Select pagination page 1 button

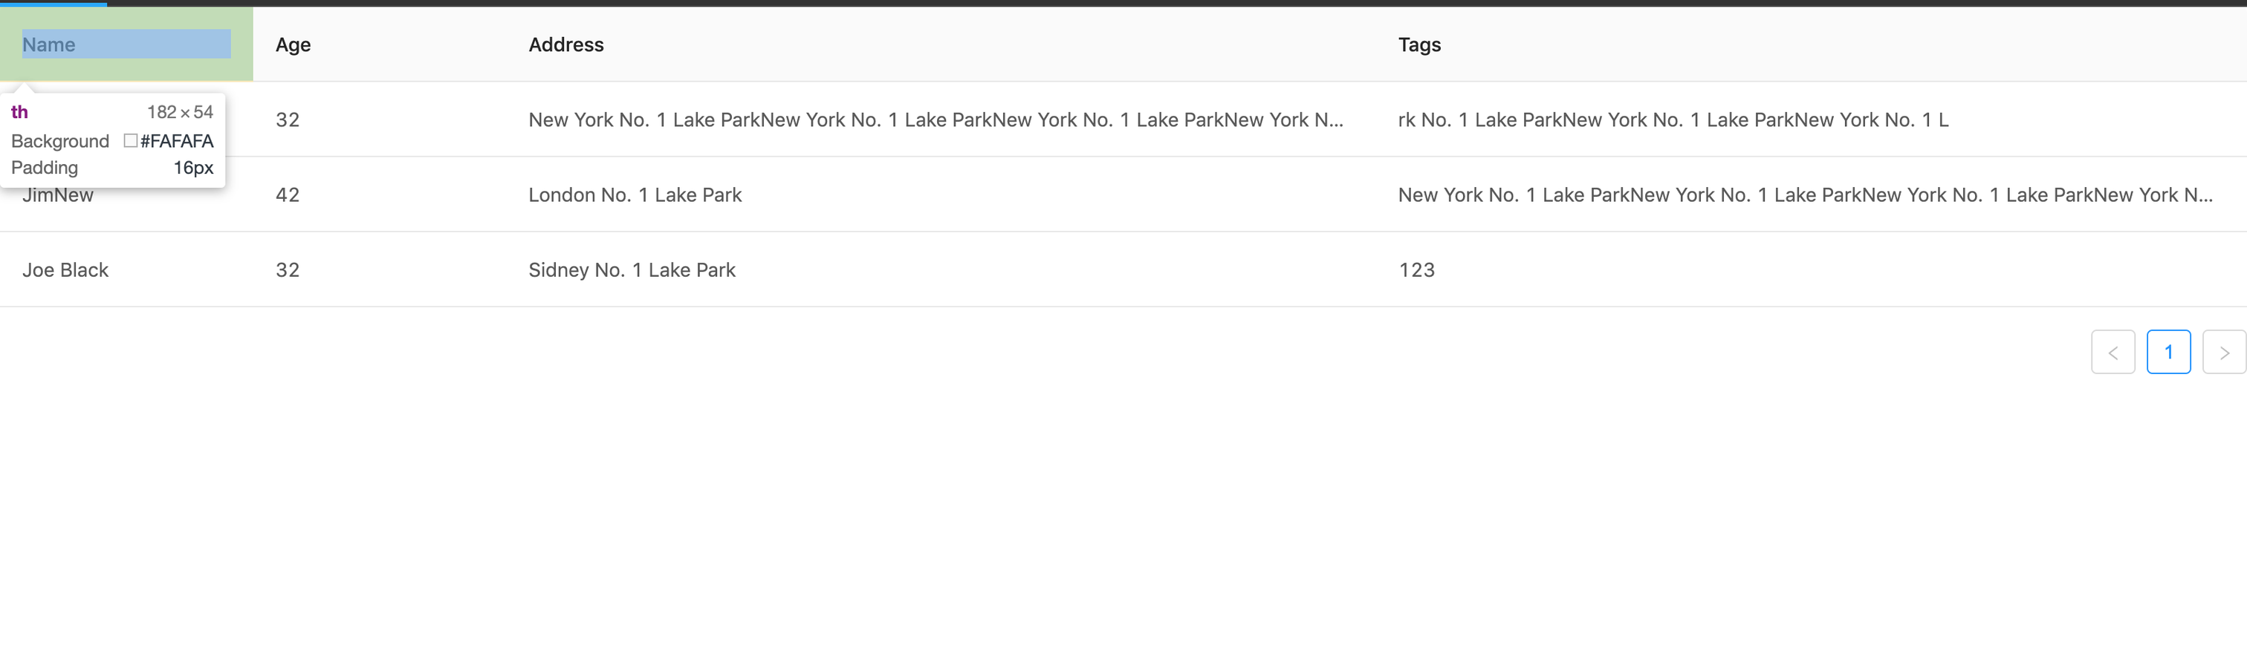(x=2168, y=352)
